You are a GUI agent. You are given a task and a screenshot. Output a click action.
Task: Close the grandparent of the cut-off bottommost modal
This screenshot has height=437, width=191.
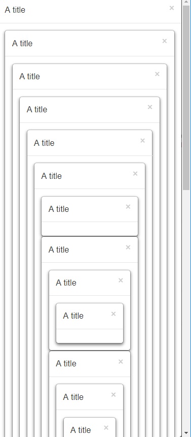(x=121, y=361)
